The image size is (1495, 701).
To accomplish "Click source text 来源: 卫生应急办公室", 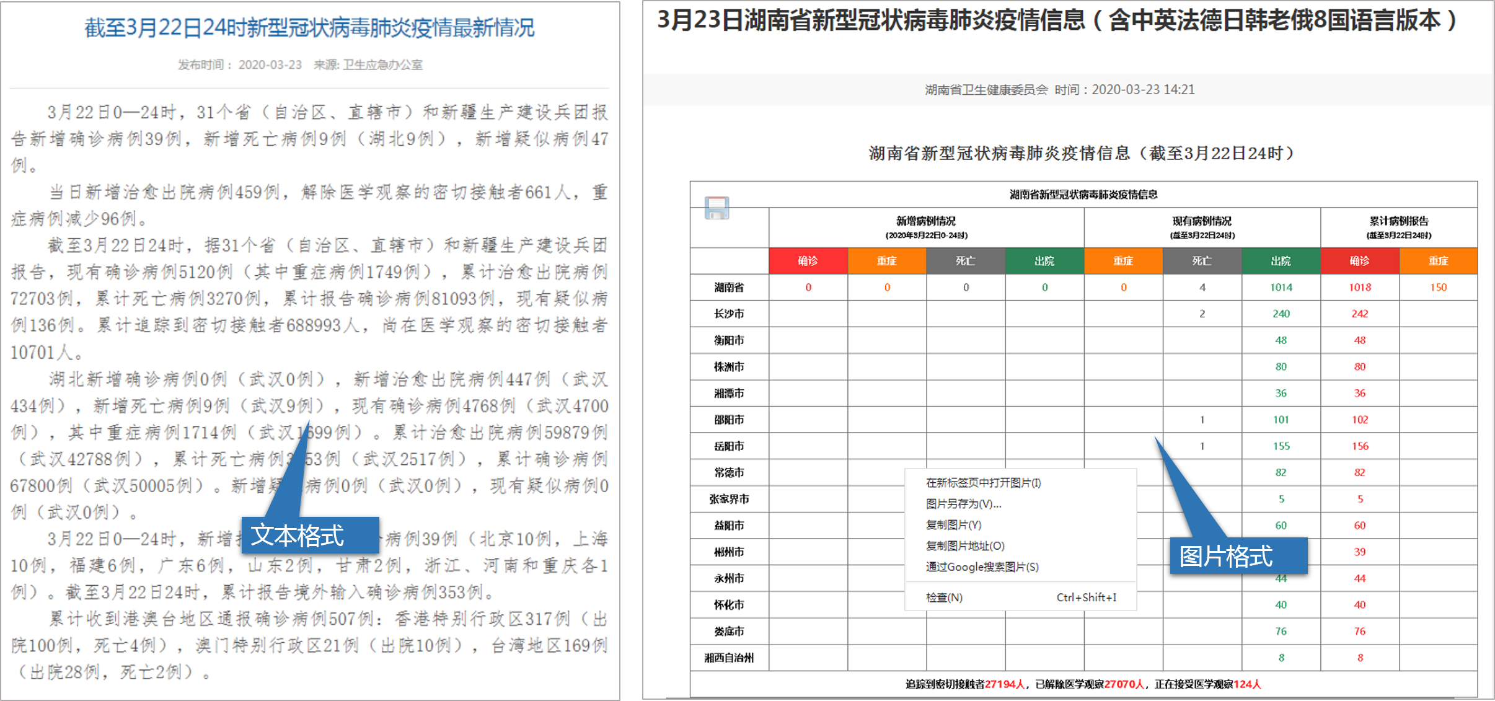I will 368,65.
